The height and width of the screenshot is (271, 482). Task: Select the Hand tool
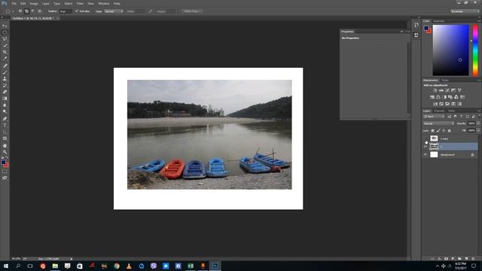point(5,145)
